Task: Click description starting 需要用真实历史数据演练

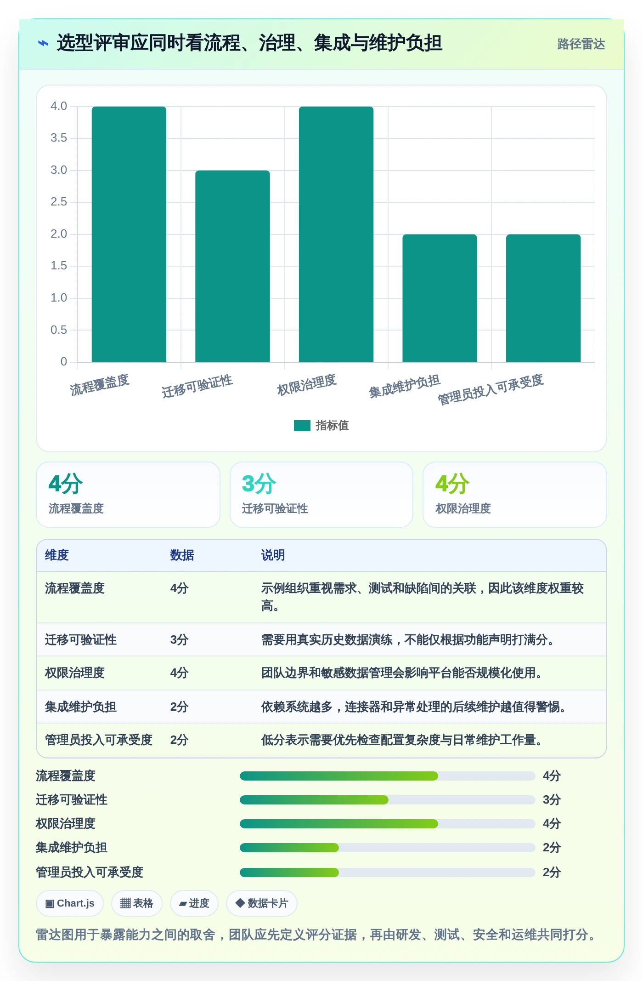Action: (408, 640)
